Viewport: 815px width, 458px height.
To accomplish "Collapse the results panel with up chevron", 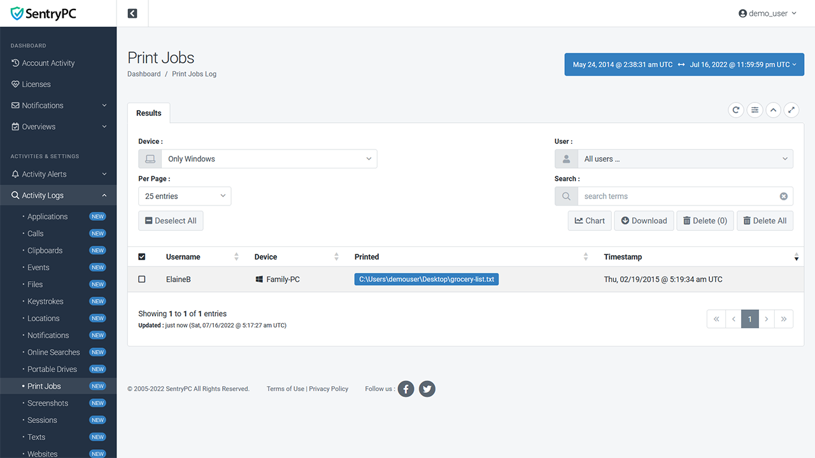I will 773,110.
